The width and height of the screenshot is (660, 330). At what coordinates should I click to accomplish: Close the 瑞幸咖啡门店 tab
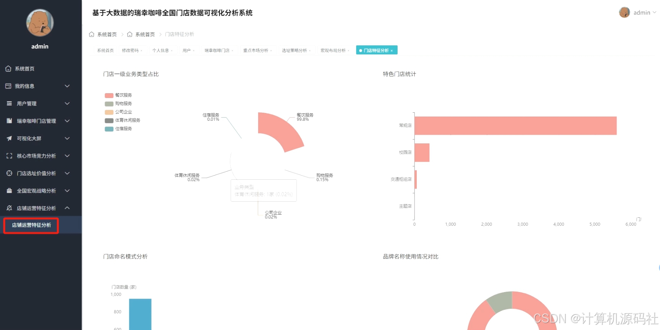point(232,51)
